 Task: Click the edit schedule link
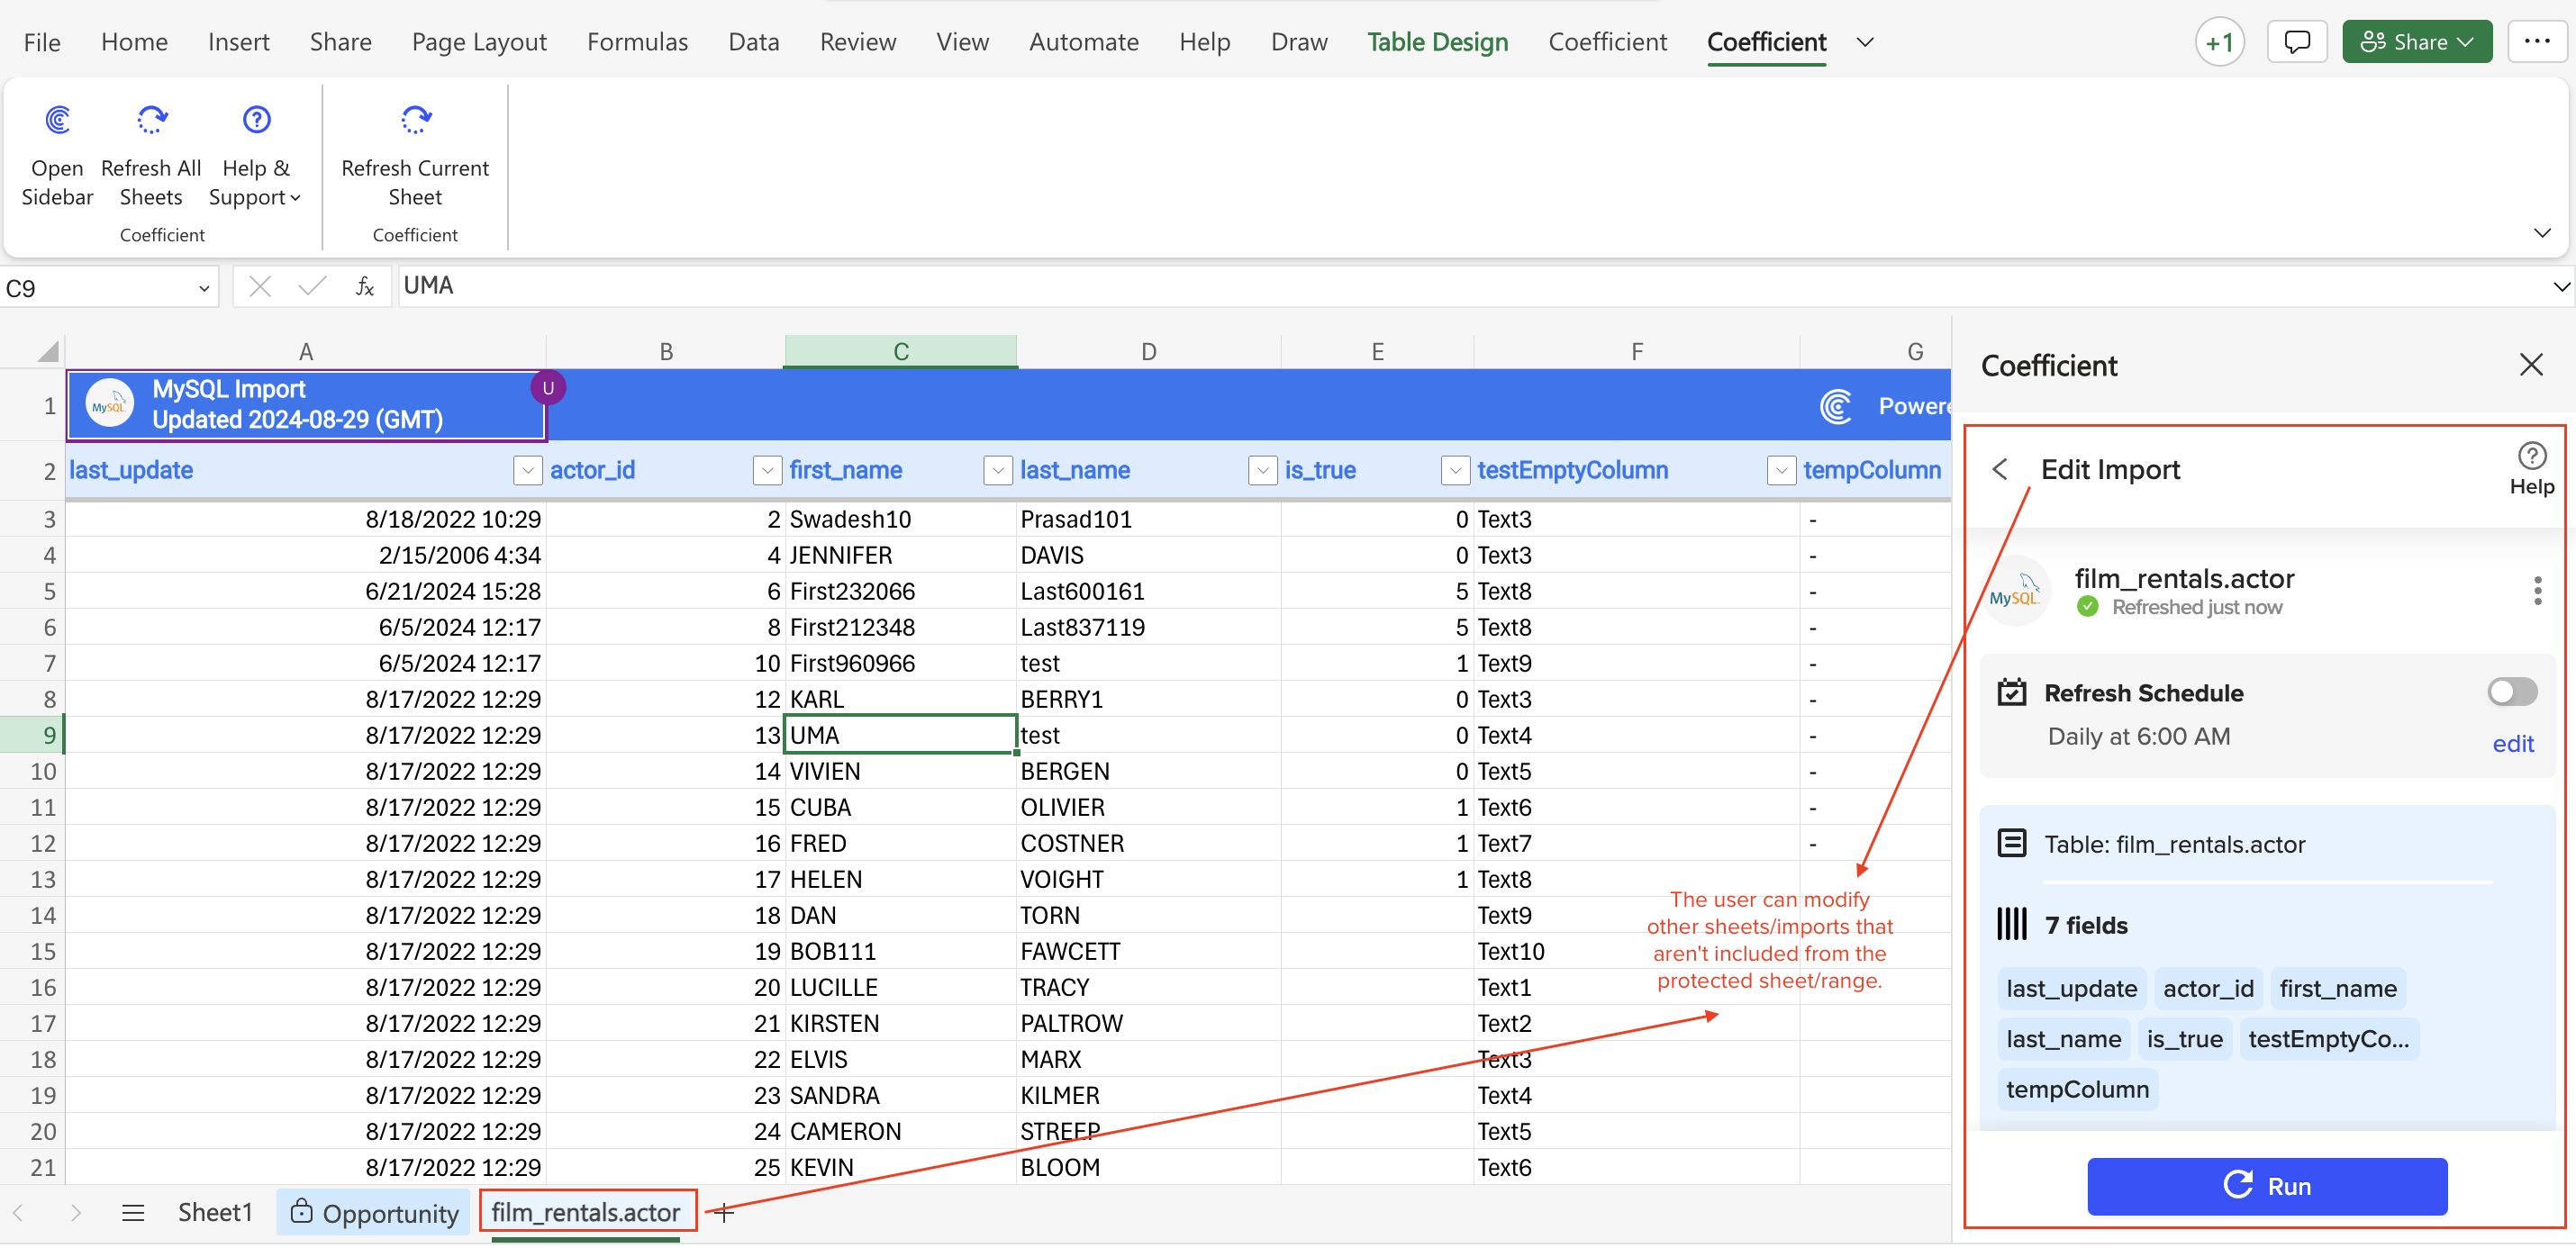(2512, 744)
